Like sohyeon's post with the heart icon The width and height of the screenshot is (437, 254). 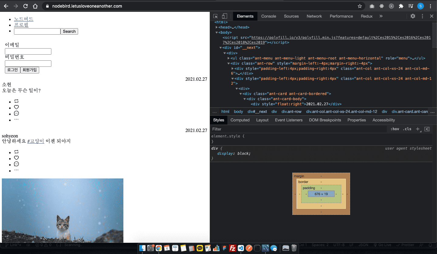tap(16, 158)
